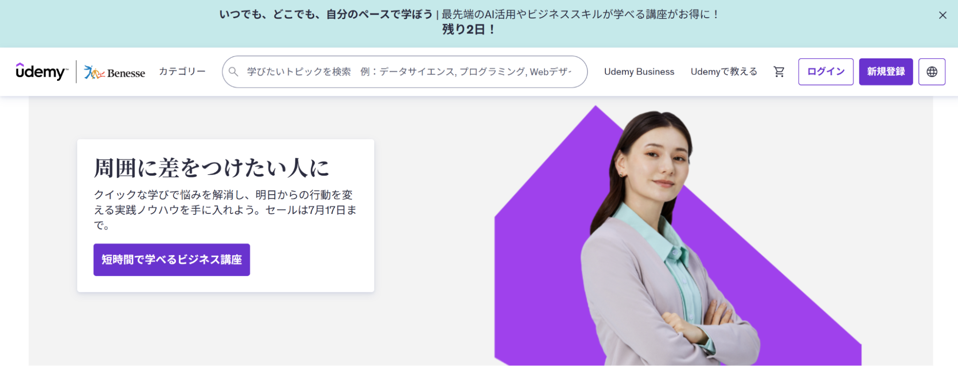Click the Benesse partner logo
Viewport: 958px width, 368px height.
(115, 72)
